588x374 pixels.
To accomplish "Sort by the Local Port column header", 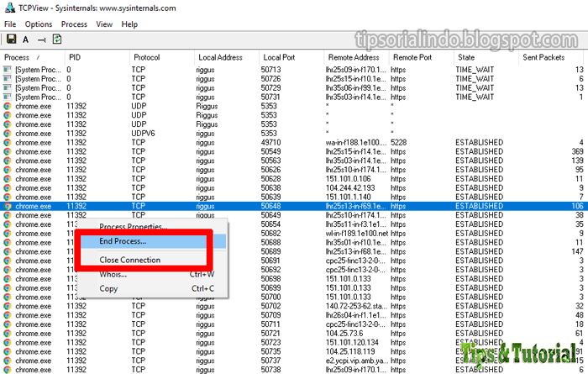I will point(291,57).
